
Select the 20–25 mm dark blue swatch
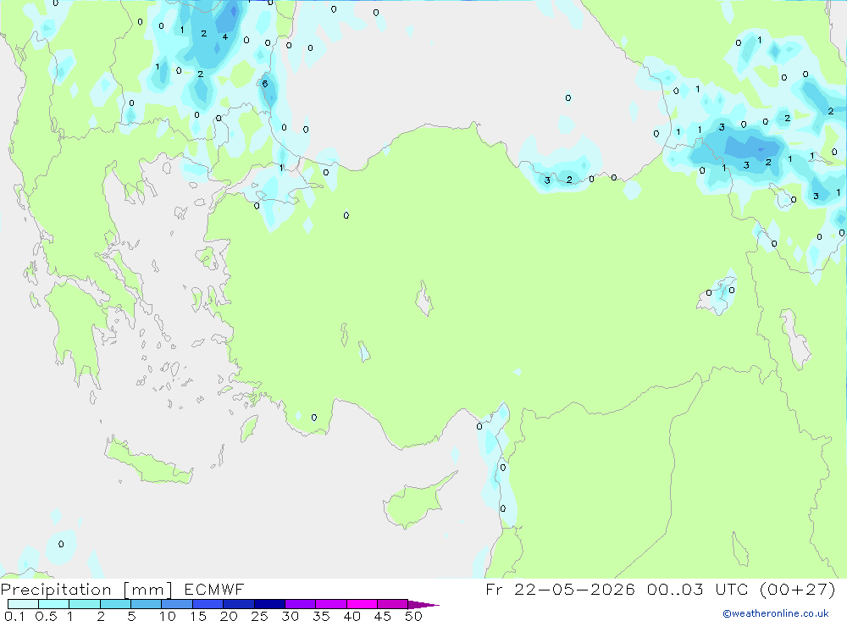[238, 604]
